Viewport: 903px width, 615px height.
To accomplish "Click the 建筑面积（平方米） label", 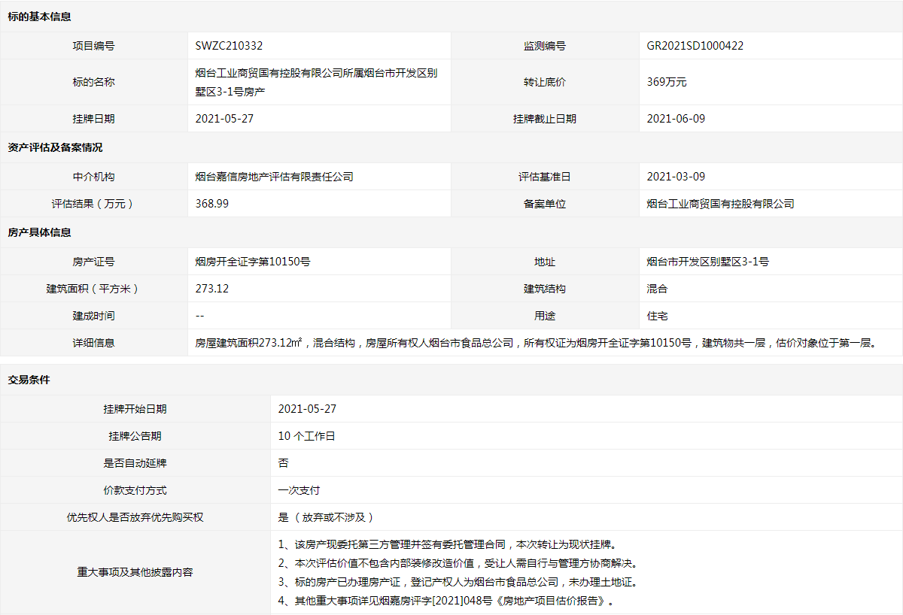I will point(94,289).
